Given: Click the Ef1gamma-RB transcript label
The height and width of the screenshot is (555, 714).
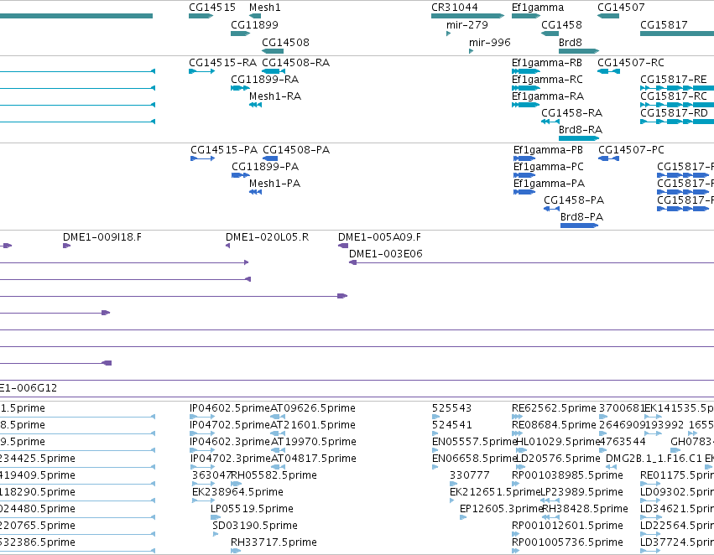Looking at the screenshot, I should pyautogui.click(x=547, y=62).
